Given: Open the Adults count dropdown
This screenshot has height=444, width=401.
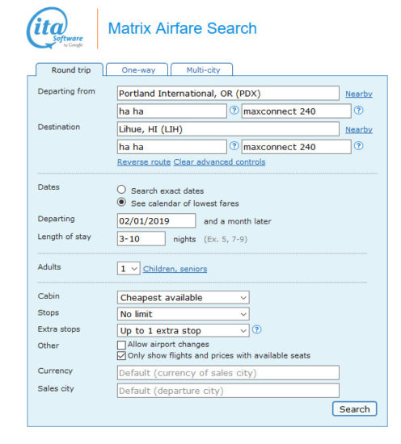Looking at the screenshot, I should pos(129,269).
